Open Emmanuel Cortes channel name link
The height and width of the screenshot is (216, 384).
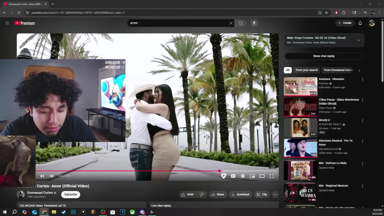coord(40,193)
